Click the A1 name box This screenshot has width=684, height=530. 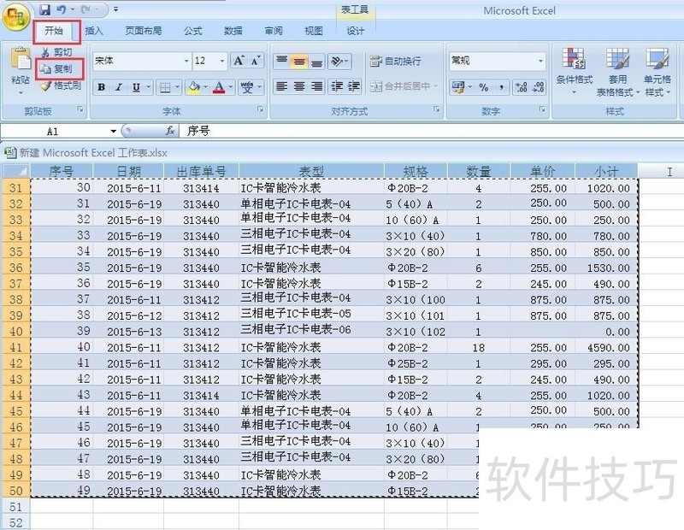(x=52, y=132)
